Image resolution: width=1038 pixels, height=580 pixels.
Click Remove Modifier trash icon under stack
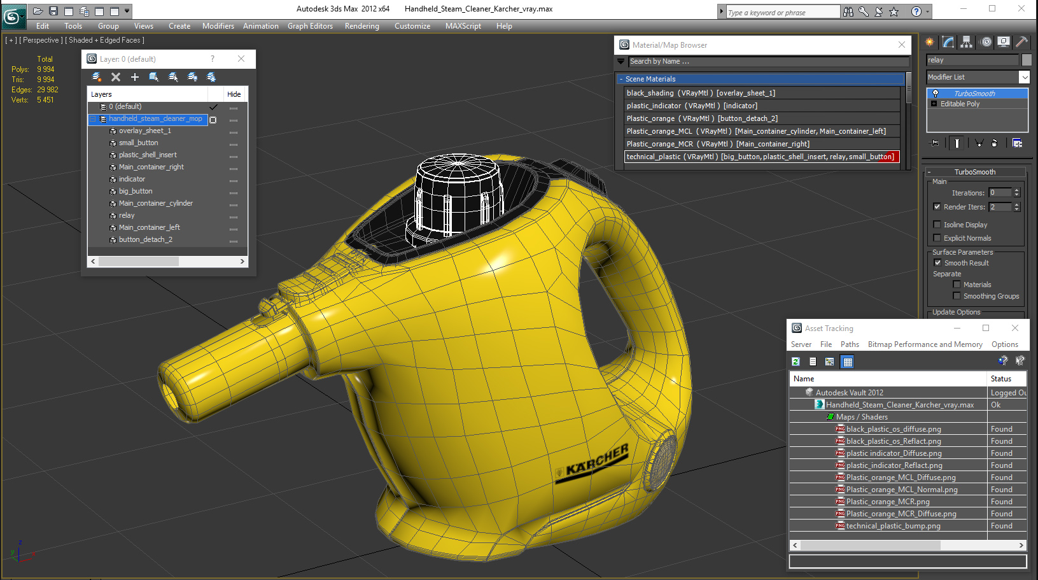995,143
